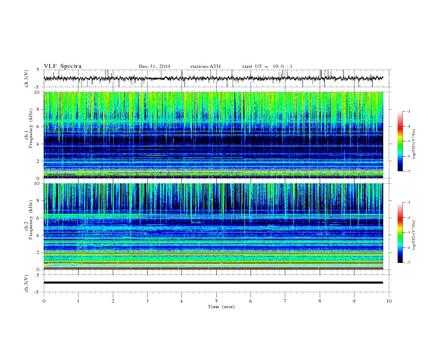Image resolution: width=438 pixels, height=338 pixels.
Task: Click the "-7" tick on upper colorbar
Action: 408,172
